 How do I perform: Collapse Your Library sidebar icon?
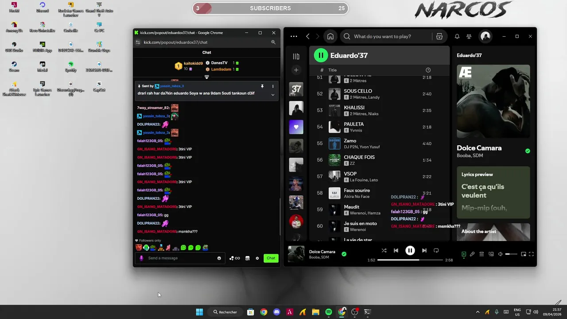(x=296, y=56)
